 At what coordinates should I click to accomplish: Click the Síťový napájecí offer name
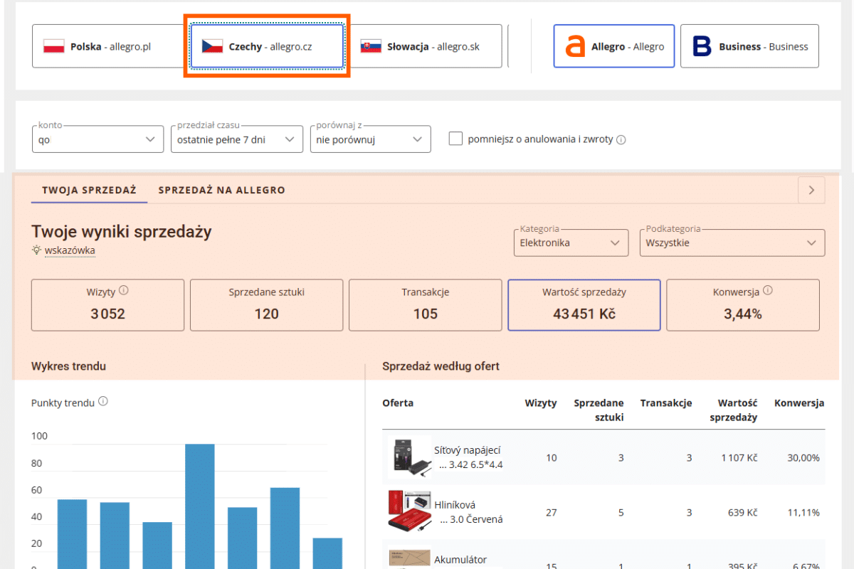pos(468,457)
